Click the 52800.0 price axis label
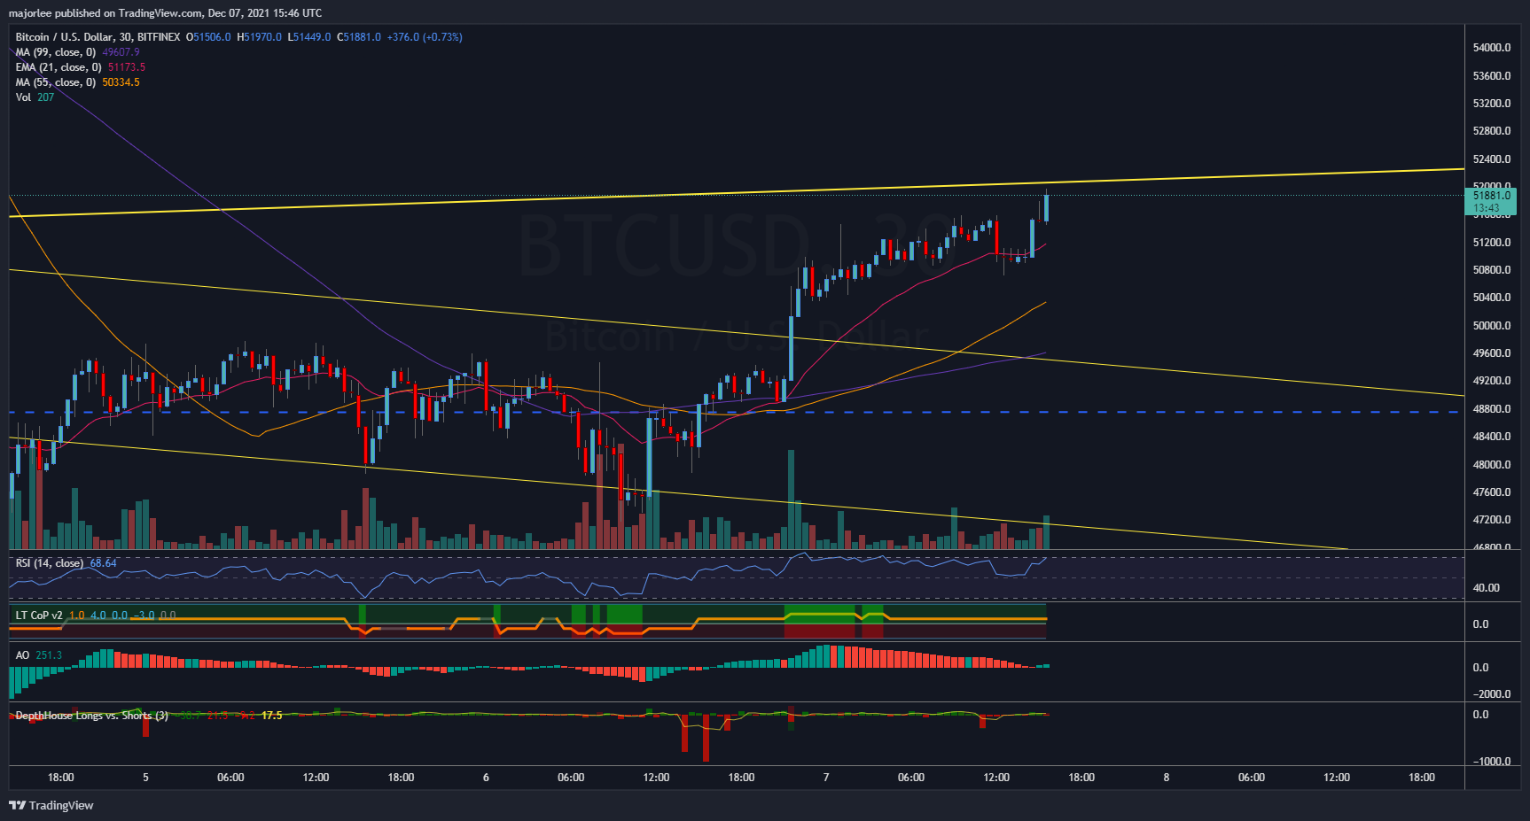The image size is (1530, 821). (x=1492, y=131)
